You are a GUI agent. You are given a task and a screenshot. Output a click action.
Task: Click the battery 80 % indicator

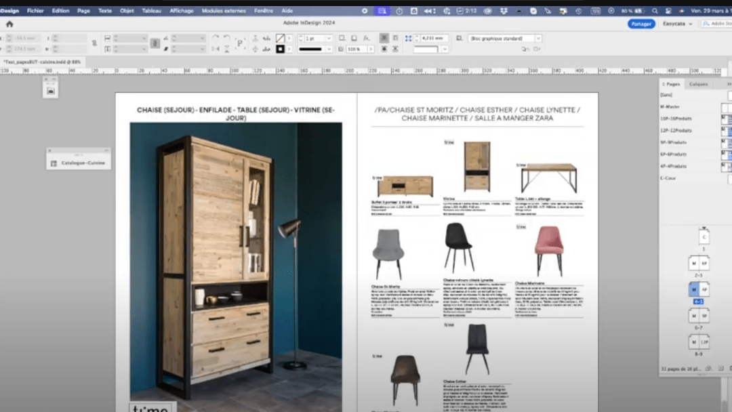point(634,11)
